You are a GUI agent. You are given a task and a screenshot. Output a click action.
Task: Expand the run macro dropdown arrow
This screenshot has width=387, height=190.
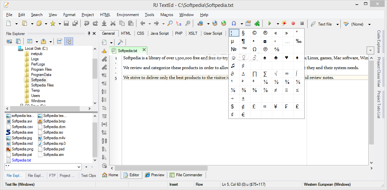pyautogui.click(x=278, y=24)
